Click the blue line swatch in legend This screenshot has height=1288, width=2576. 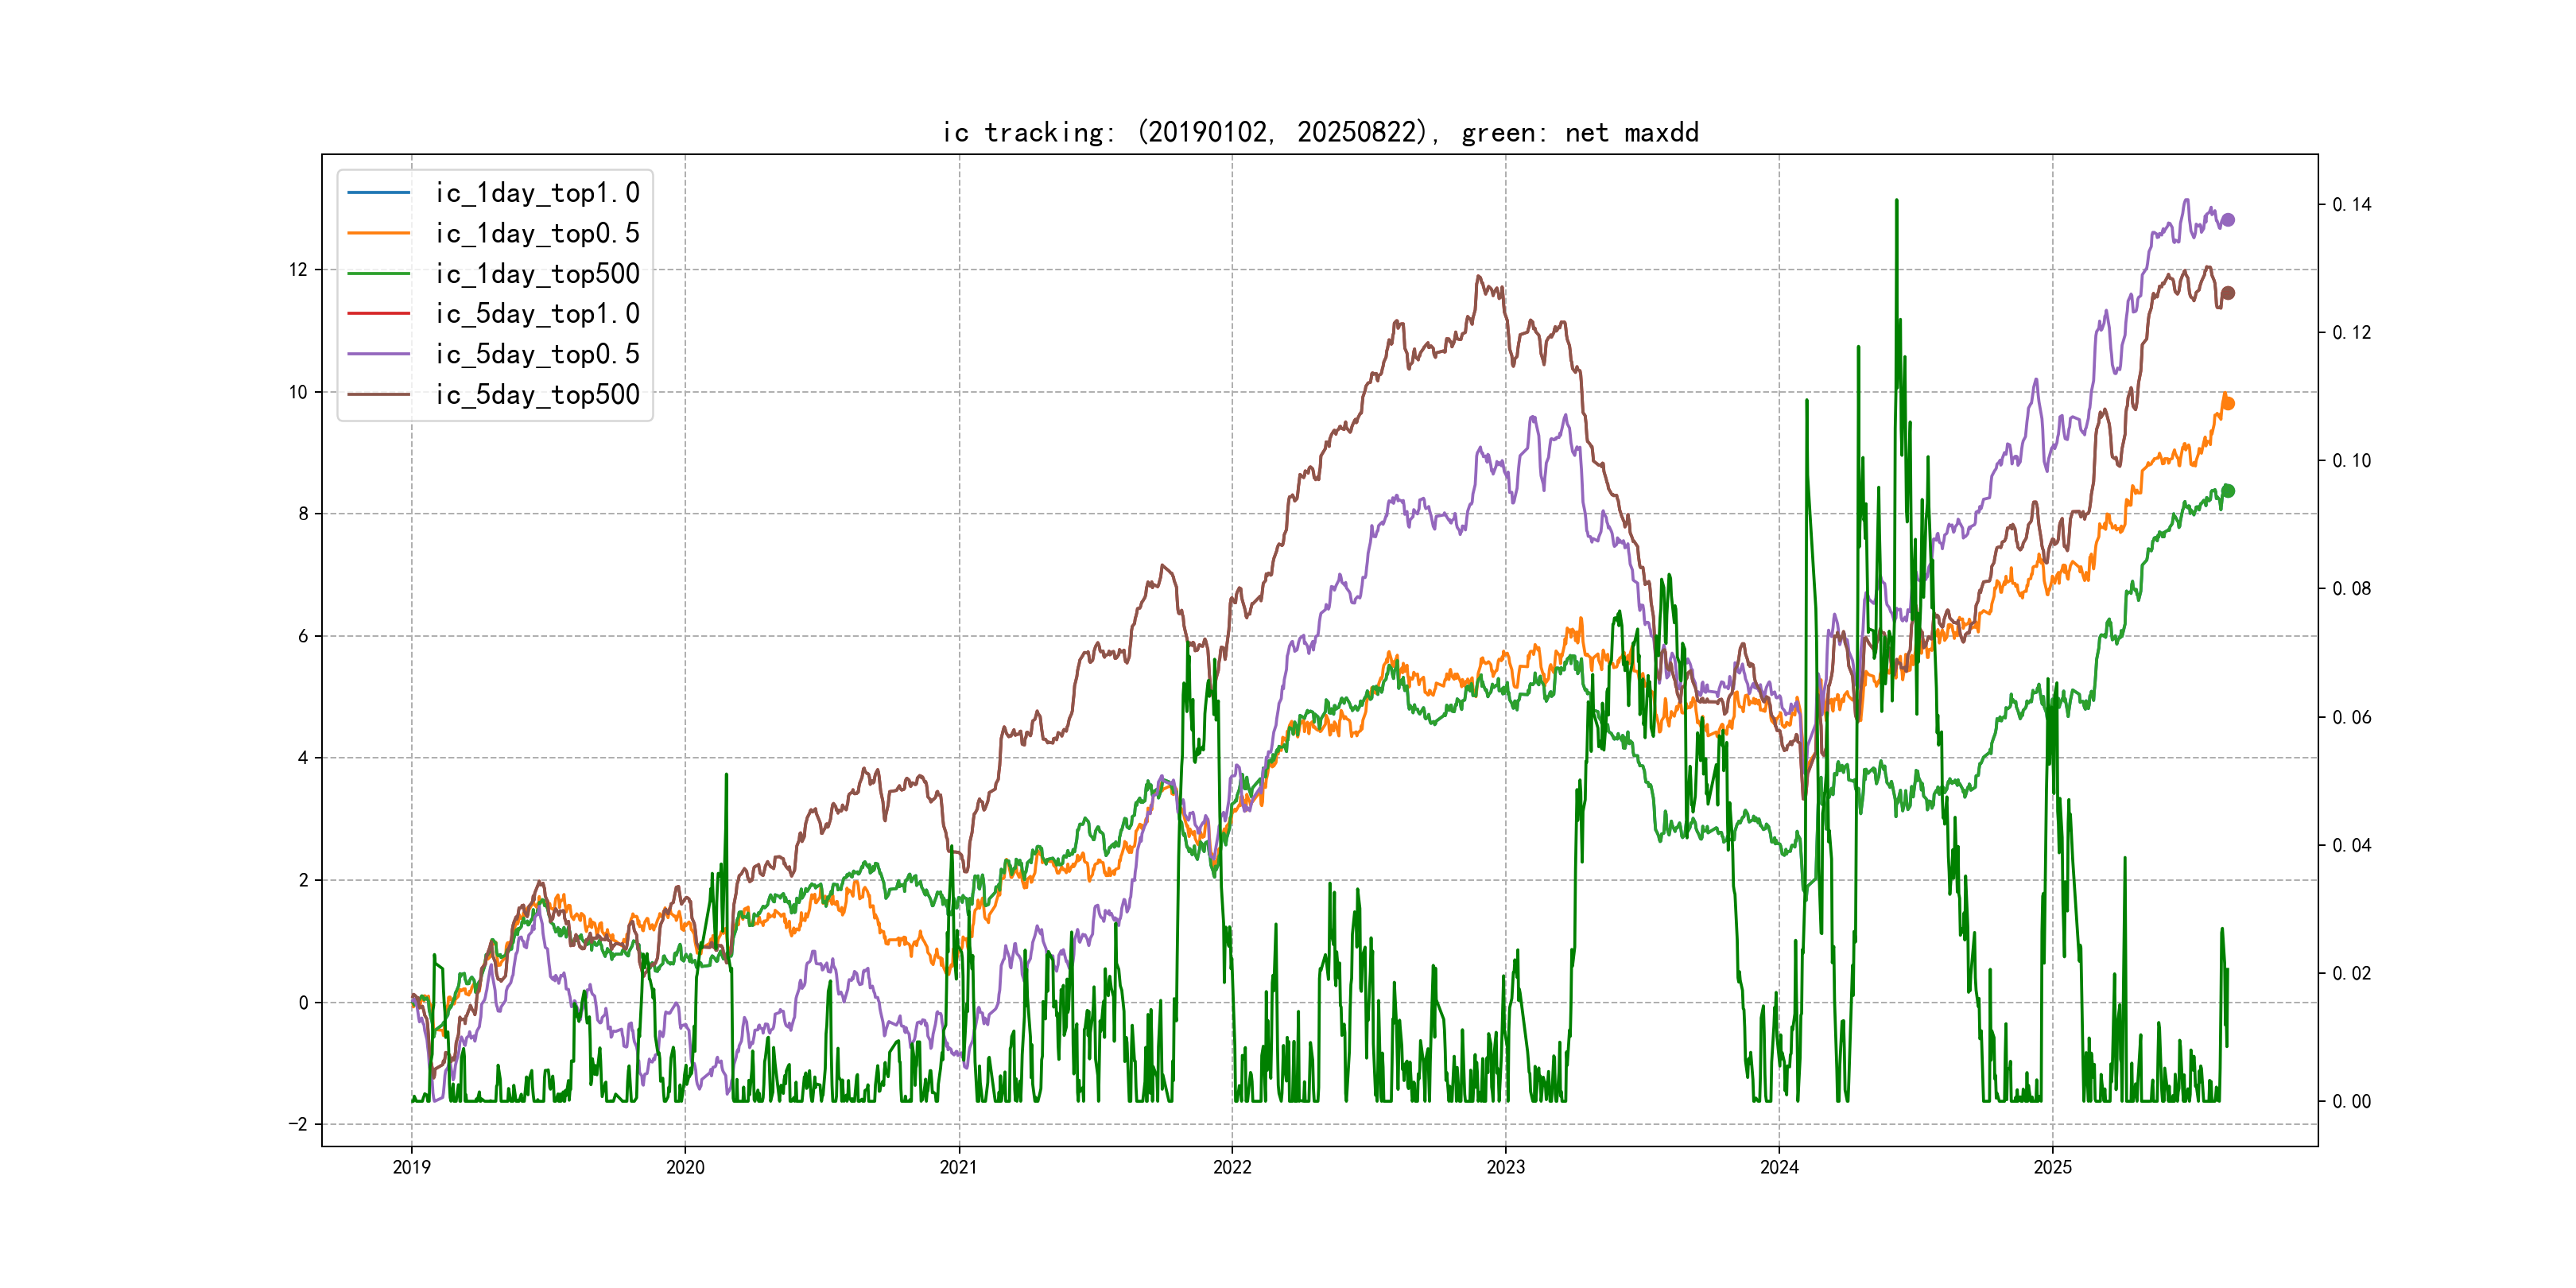coord(379,192)
